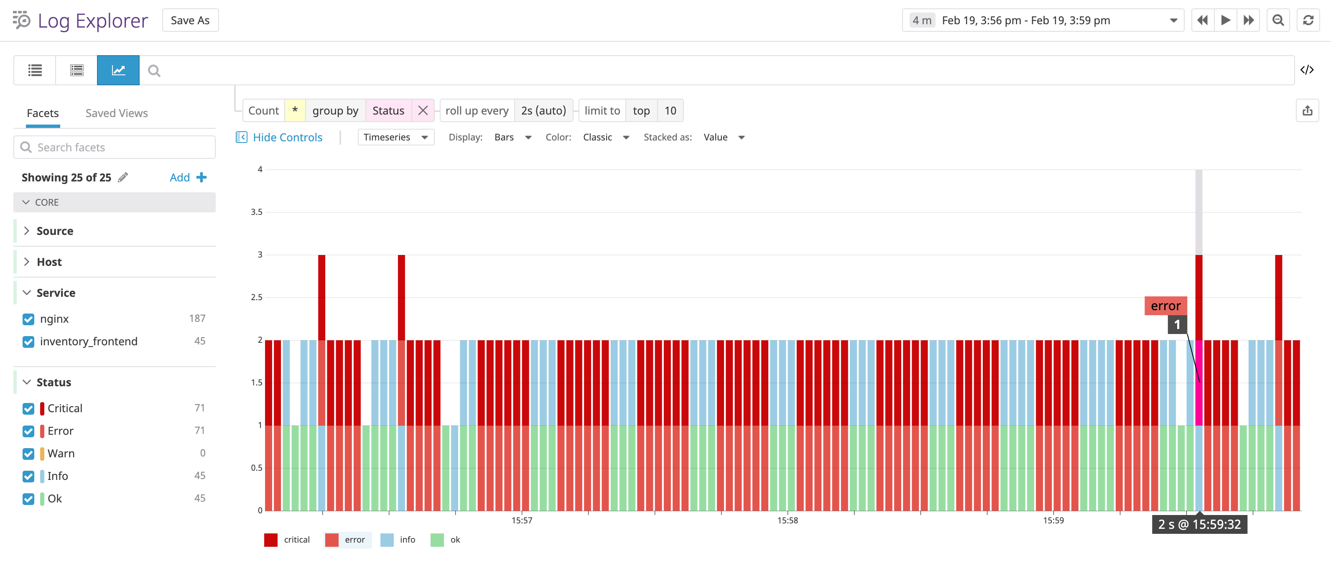The width and height of the screenshot is (1331, 561).
Task: Collapse the Status facet section
Action: coord(26,382)
